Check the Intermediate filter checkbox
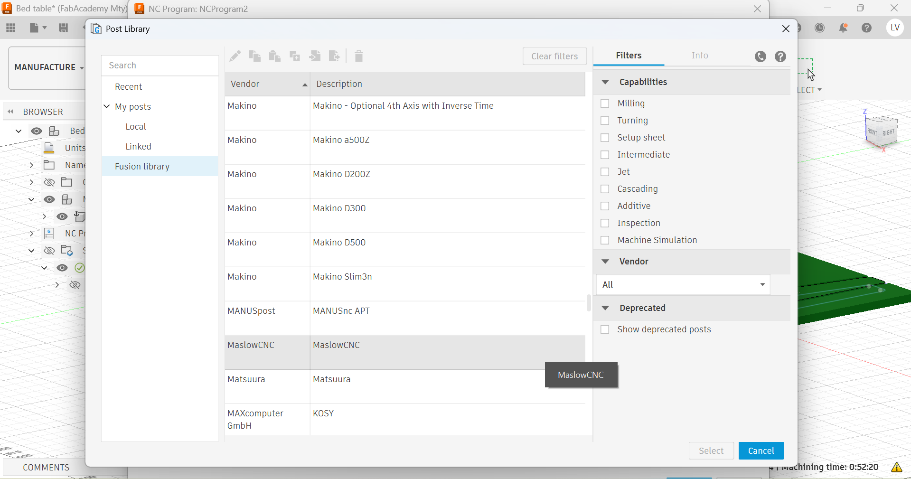 pyautogui.click(x=605, y=155)
